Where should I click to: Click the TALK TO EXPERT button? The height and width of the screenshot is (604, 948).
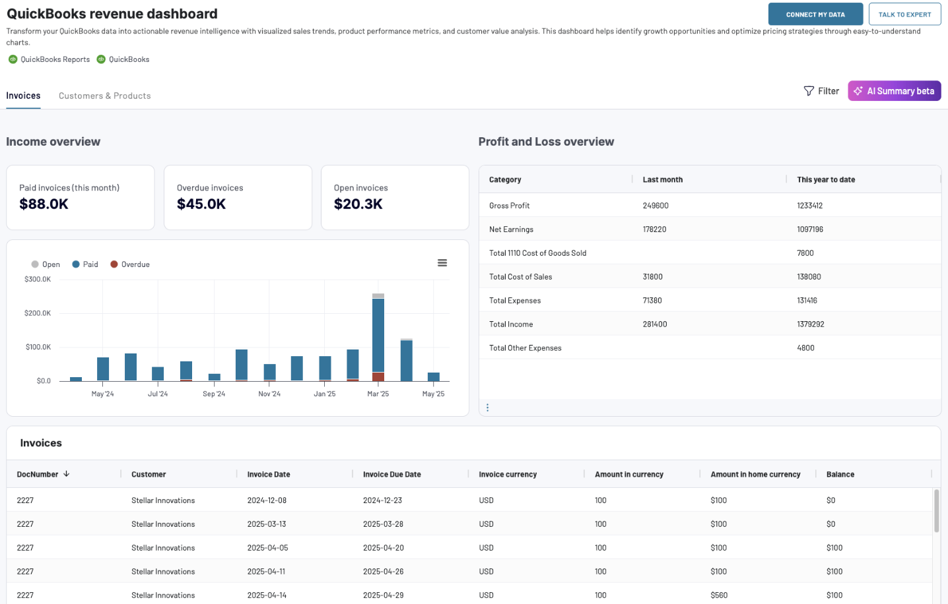tap(904, 13)
